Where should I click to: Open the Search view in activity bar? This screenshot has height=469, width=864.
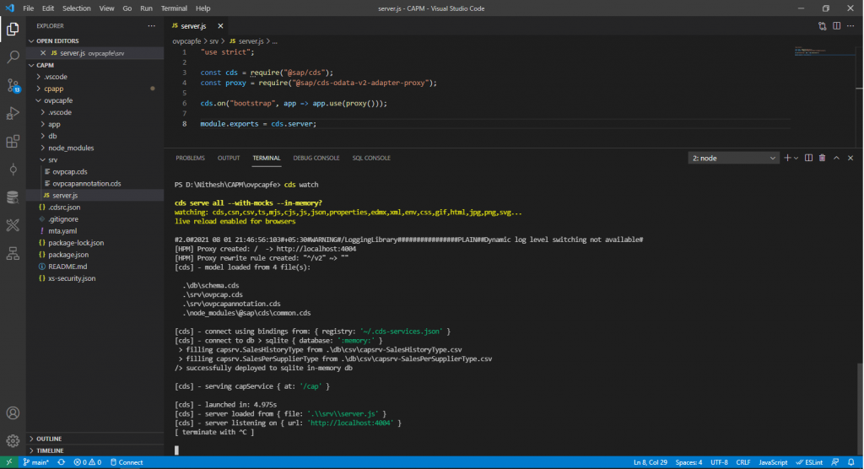coord(13,57)
